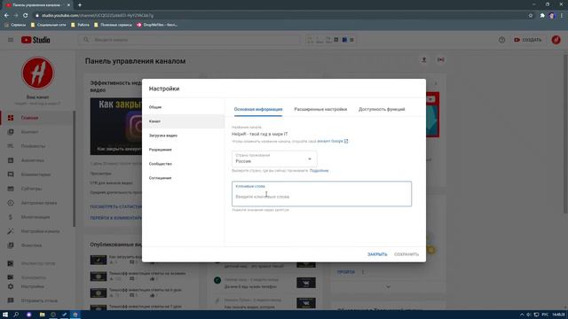The image size is (568, 319).
Task: Click into the Ключевые слова keywords field
Action: 321,194
